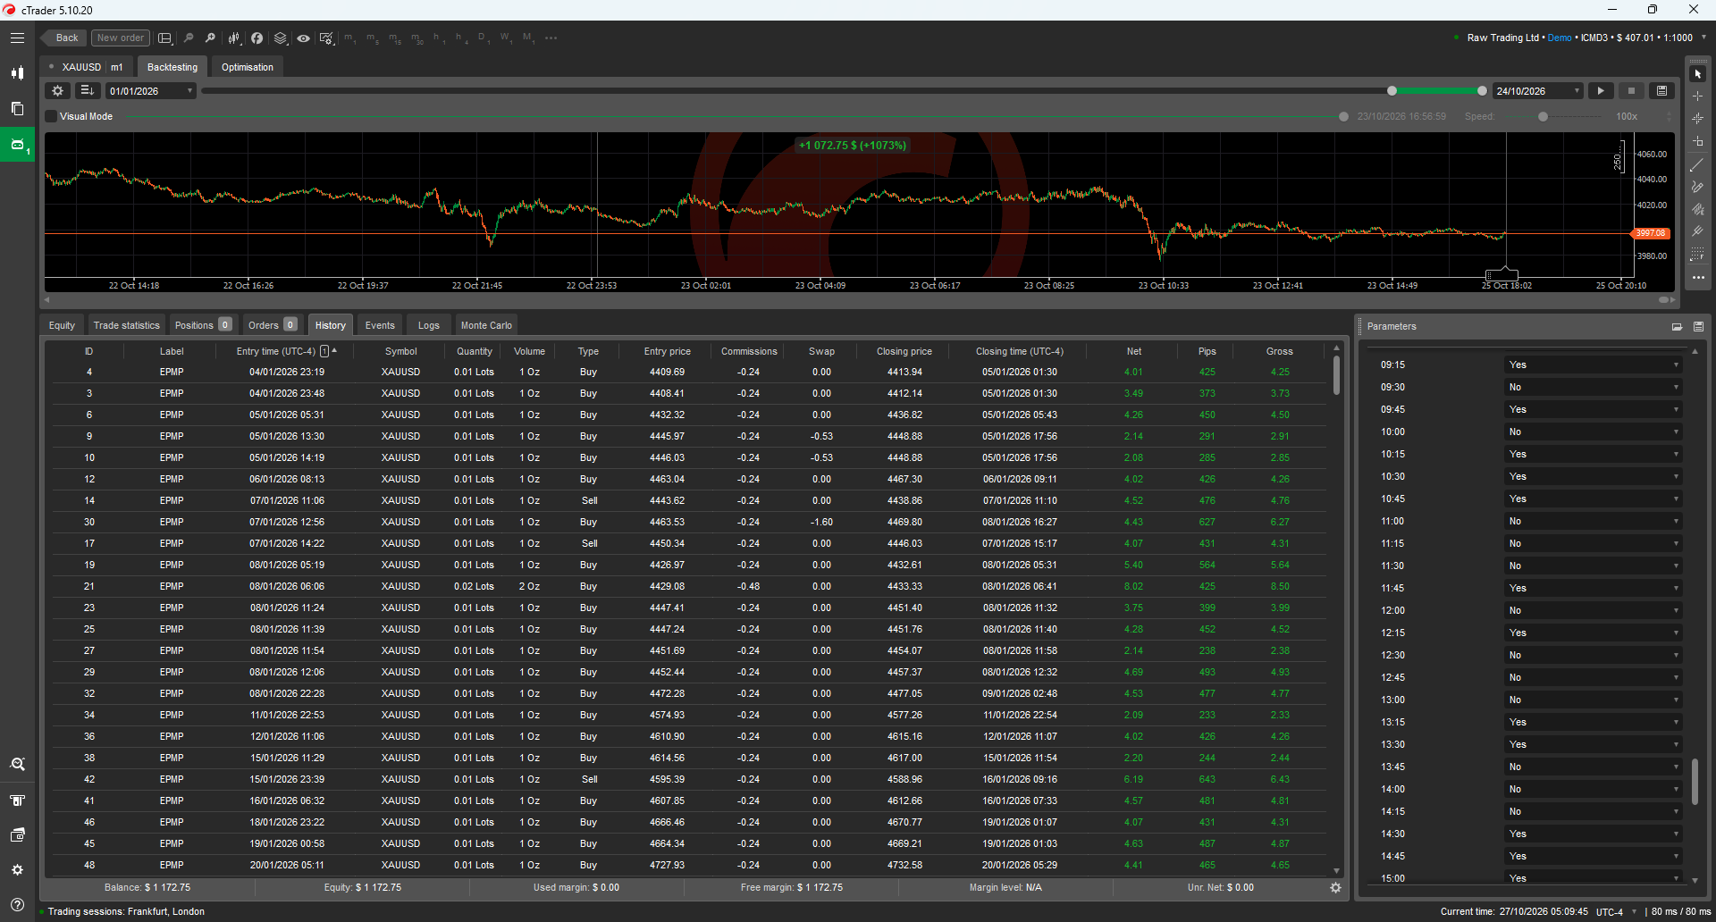Switch to the Trade statistics tab
1716x922 pixels.
click(126, 325)
